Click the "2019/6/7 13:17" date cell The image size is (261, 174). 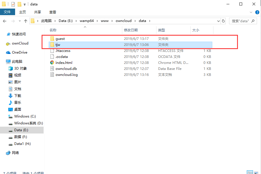(x=136, y=39)
